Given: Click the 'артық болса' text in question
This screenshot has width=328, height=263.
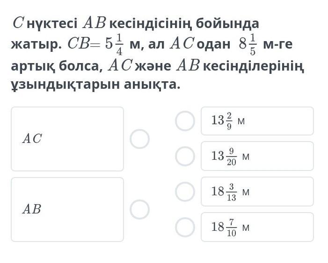Looking at the screenshot, I should (x=56, y=66).
